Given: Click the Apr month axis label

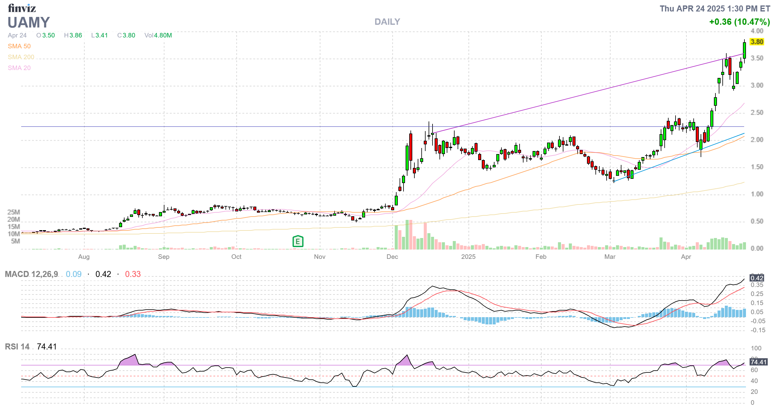Looking at the screenshot, I should 686,257.
